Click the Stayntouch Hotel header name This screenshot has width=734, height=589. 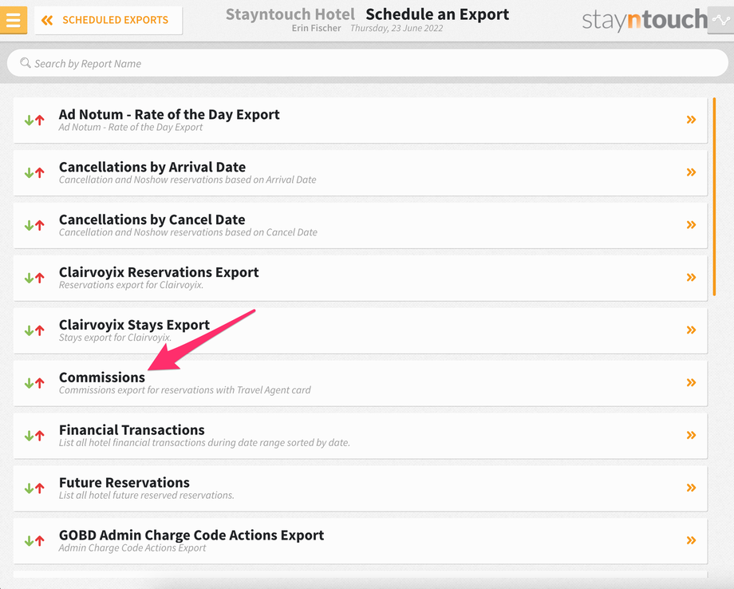290,14
